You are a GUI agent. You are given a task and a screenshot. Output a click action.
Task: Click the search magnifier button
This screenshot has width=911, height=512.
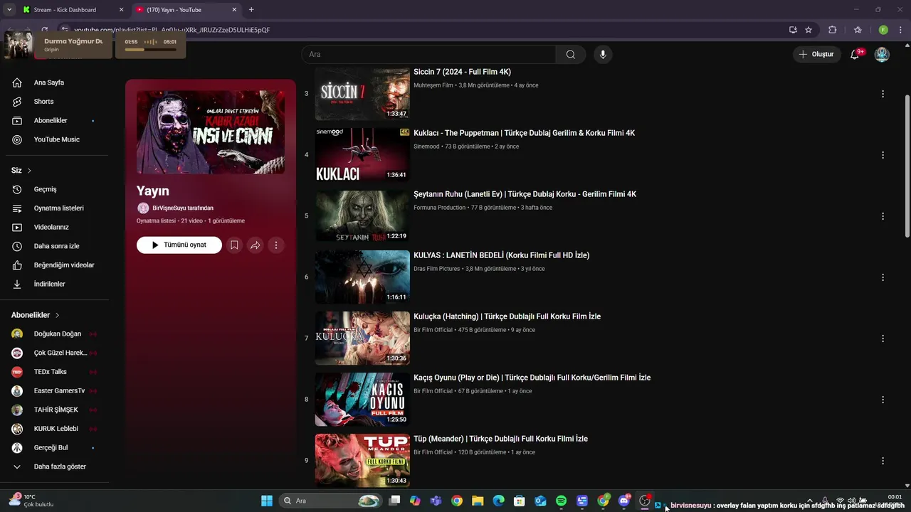coord(571,55)
